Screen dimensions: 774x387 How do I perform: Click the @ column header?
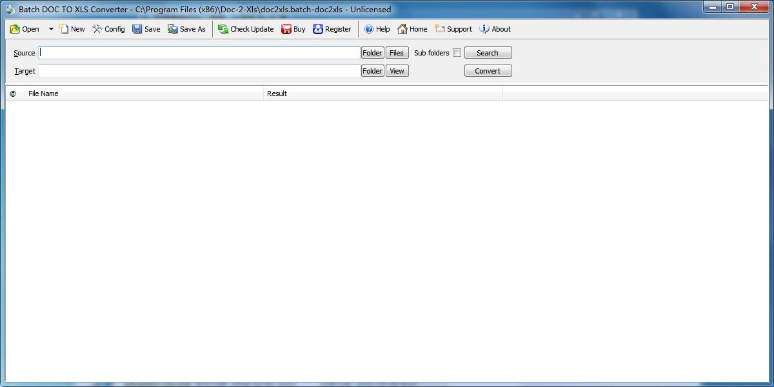point(15,94)
